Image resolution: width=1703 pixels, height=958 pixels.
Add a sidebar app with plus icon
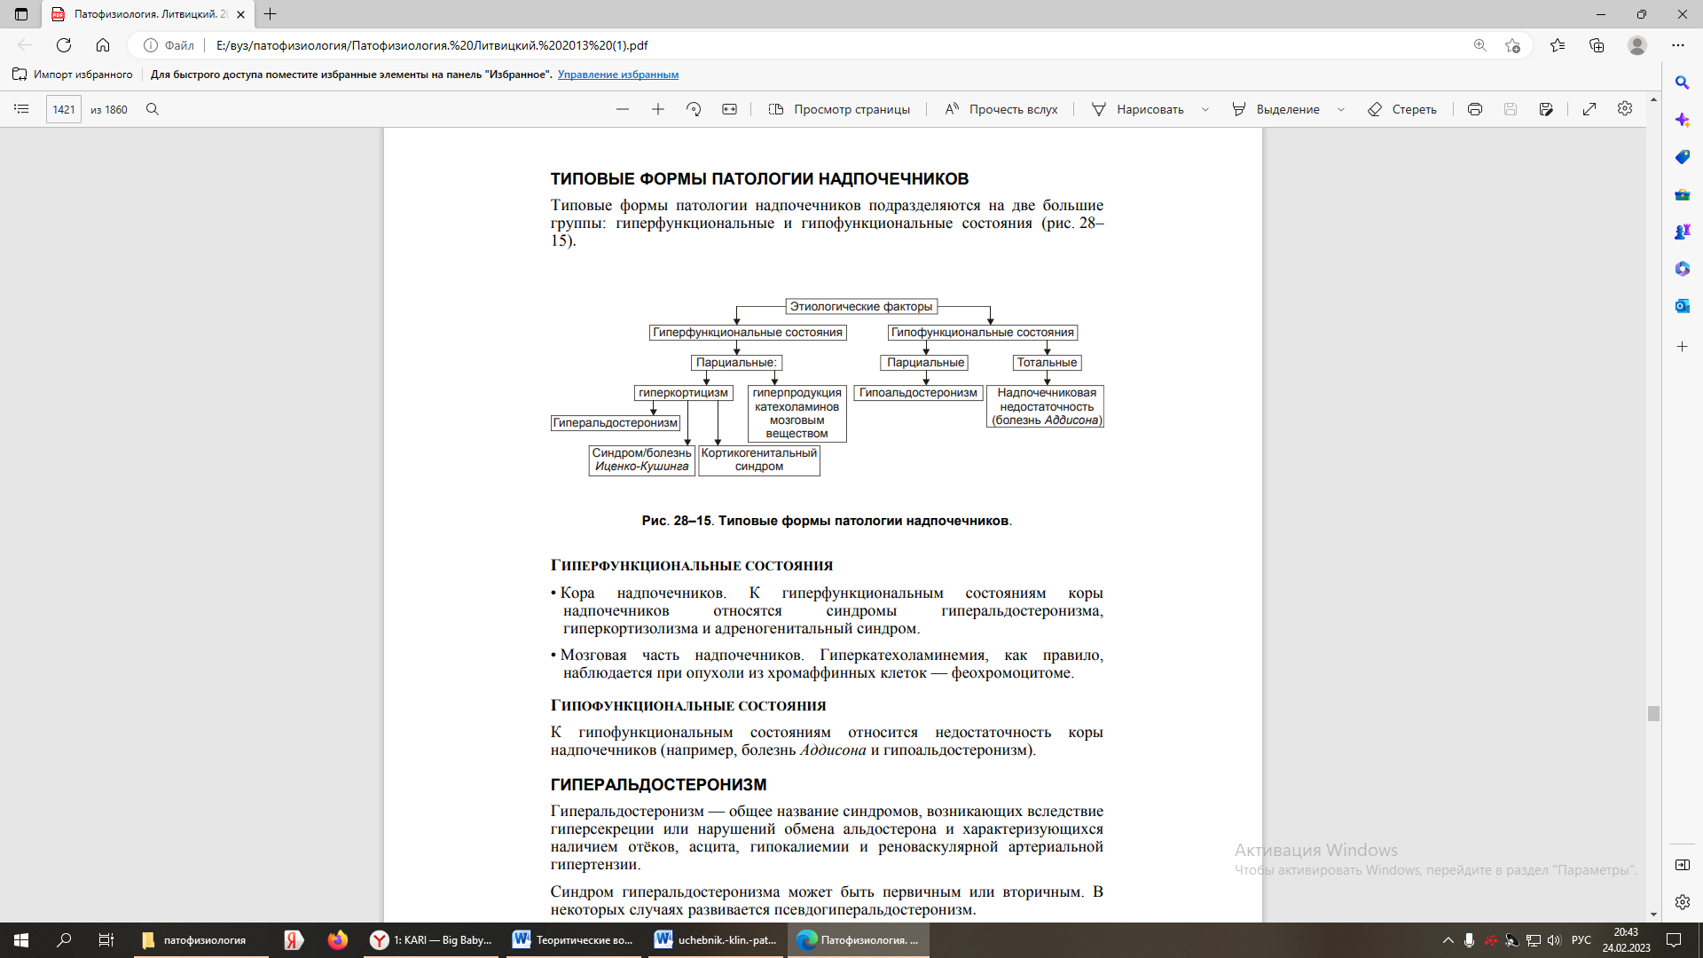1682,347
